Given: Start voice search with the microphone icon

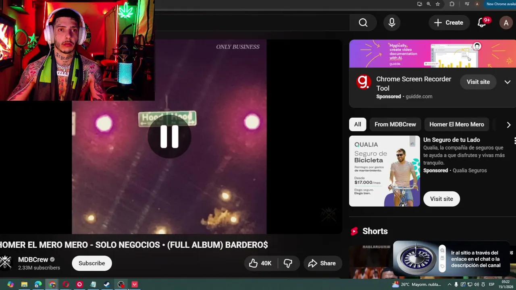Looking at the screenshot, I should pos(391,23).
